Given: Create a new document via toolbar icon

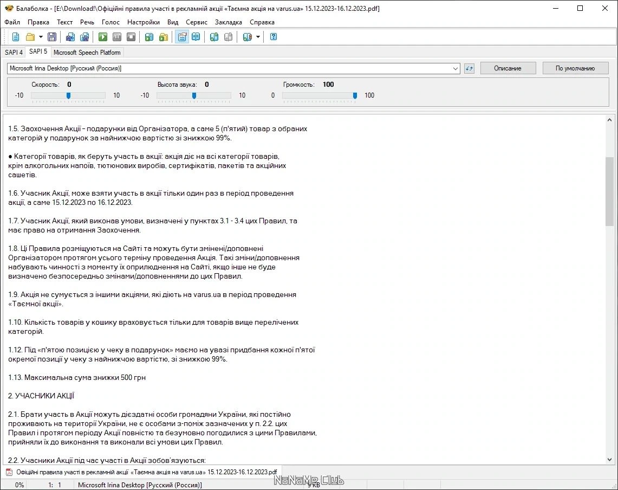Looking at the screenshot, I should pyautogui.click(x=16, y=37).
